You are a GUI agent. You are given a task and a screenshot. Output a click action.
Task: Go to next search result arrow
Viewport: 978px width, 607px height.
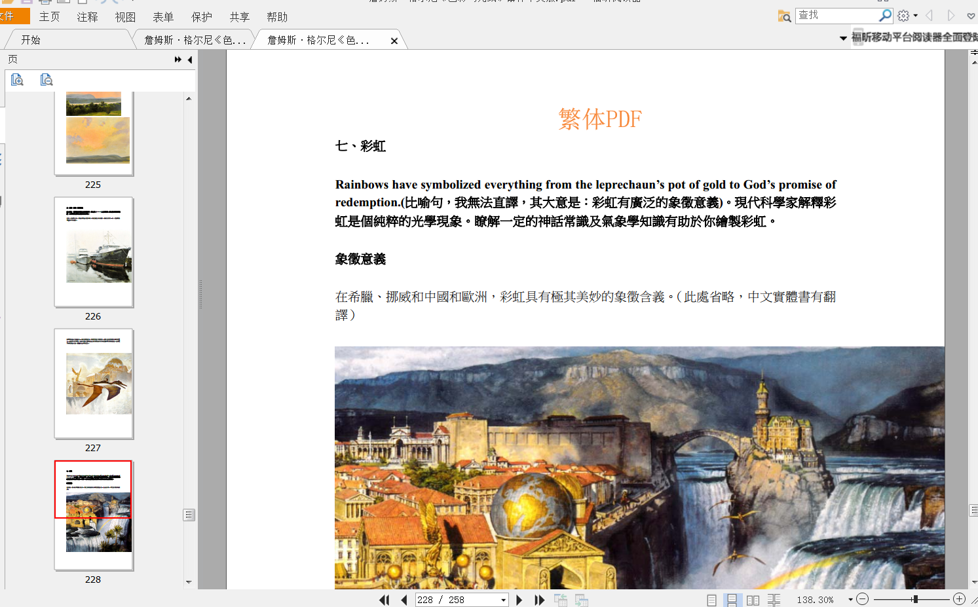pos(951,16)
